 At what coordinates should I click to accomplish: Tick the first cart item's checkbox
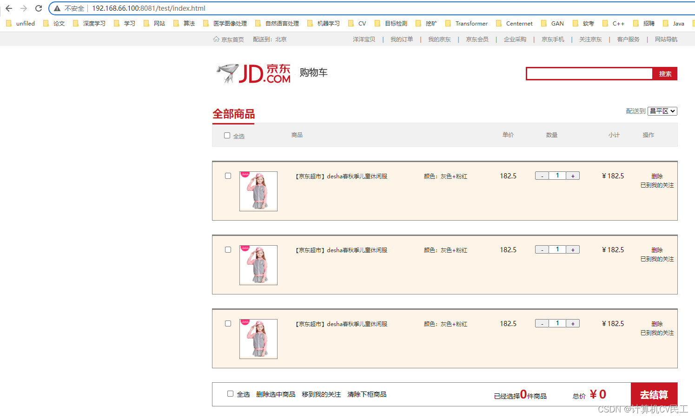(228, 176)
